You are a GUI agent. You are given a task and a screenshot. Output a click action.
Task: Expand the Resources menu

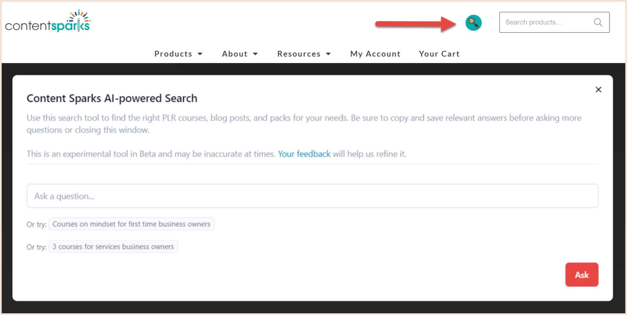(304, 54)
